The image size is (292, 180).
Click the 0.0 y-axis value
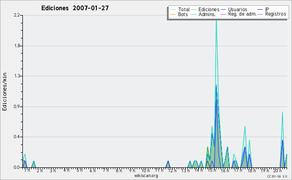(x=17, y=167)
